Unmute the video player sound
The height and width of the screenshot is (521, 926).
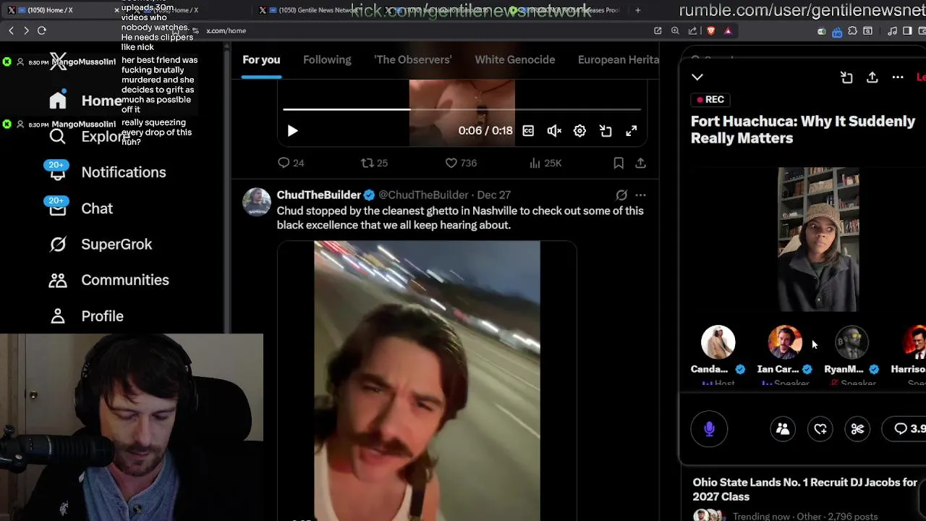(554, 131)
